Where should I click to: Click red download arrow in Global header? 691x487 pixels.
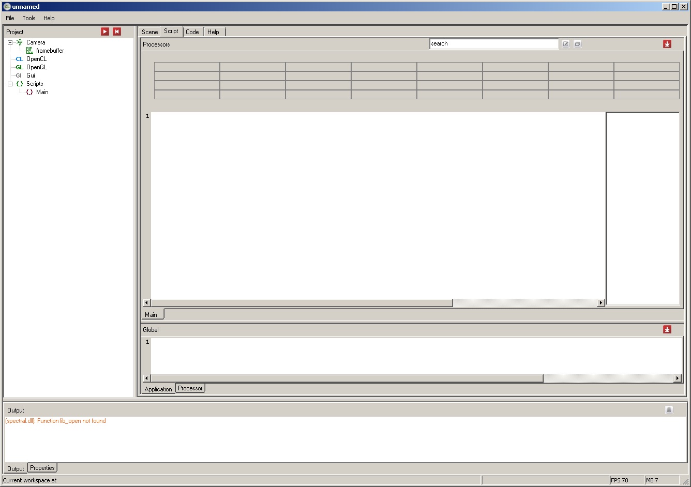tap(667, 329)
